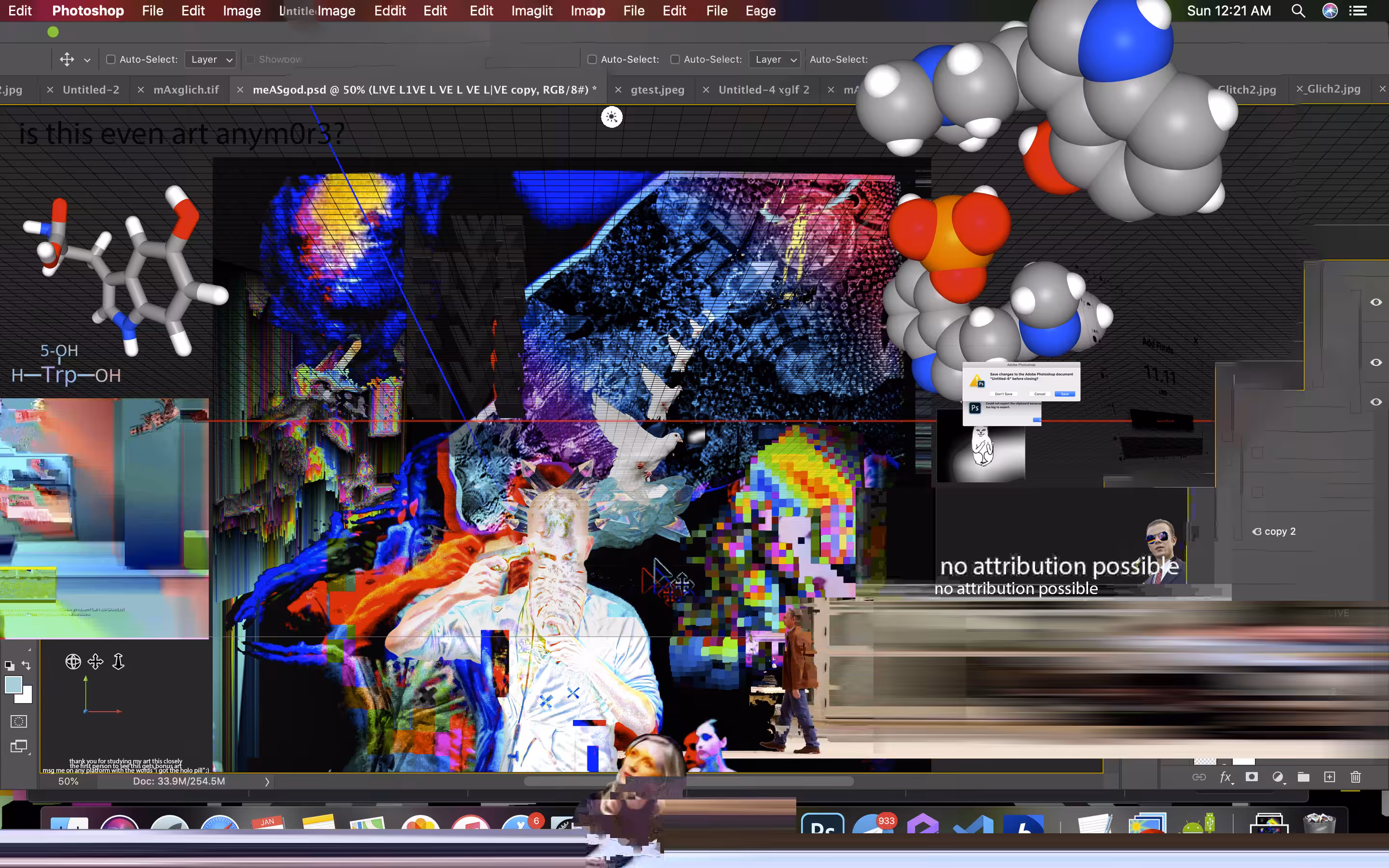Click Cancel in Save dialog
The height and width of the screenshot is (868, 1389).
[x=1039, y=394]
